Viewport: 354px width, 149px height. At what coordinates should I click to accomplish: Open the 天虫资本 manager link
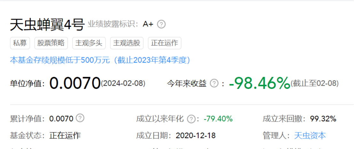pyautogui.click(x=310, y=136)
